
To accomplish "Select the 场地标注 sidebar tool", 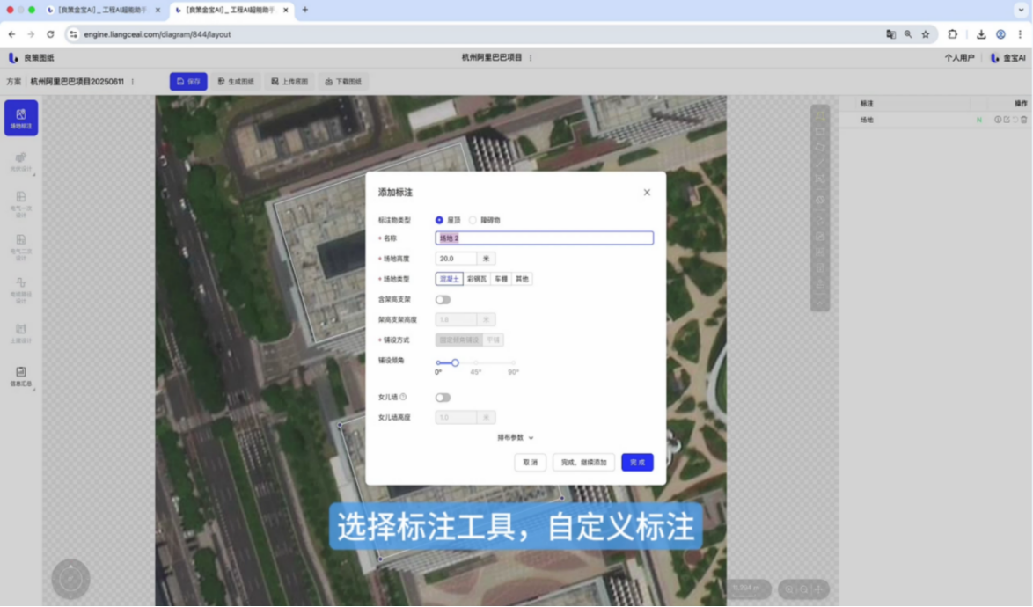I will coord(21,118).
